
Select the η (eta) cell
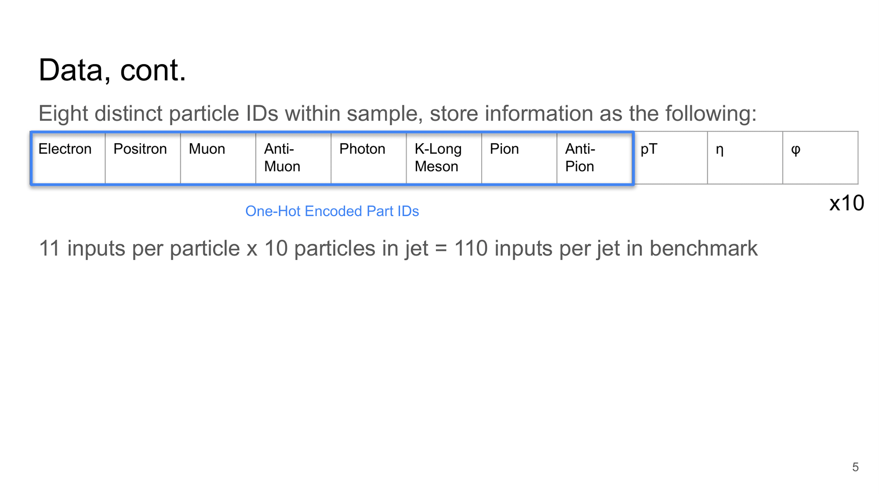745,158
